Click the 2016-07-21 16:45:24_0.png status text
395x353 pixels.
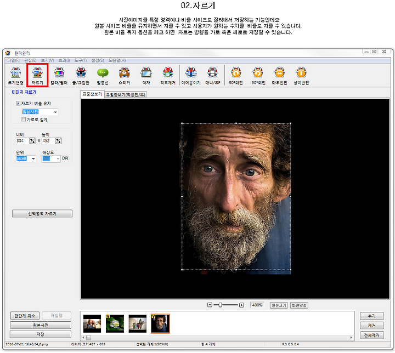point(26,344)
